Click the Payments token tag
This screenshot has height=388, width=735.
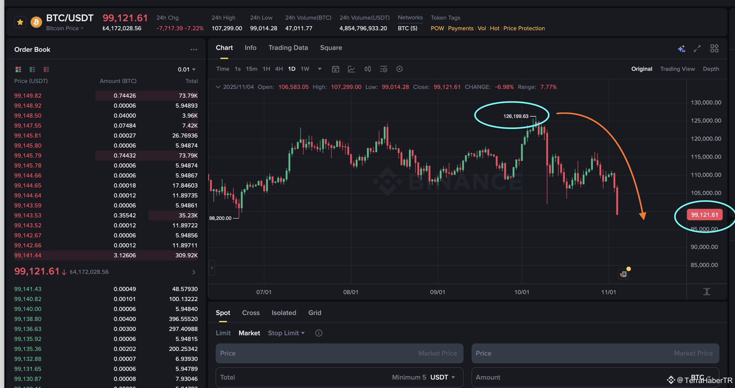[x=461, y=28]
